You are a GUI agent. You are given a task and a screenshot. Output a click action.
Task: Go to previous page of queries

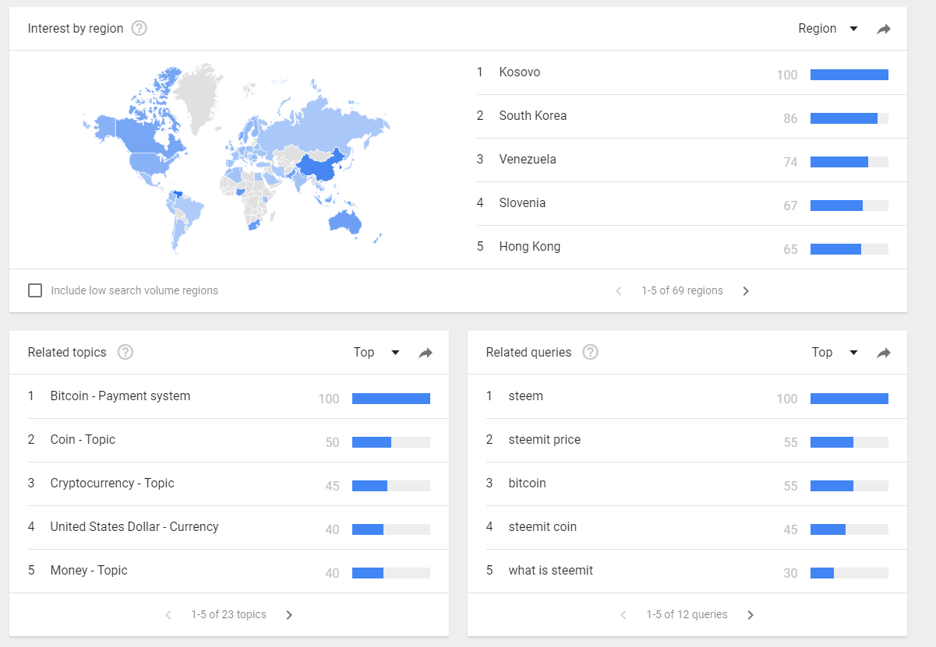(x=623, y=615)
